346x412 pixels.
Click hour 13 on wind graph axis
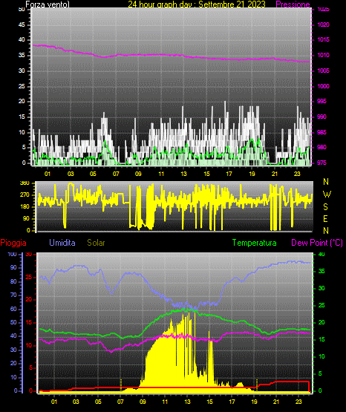coord(183,174)
